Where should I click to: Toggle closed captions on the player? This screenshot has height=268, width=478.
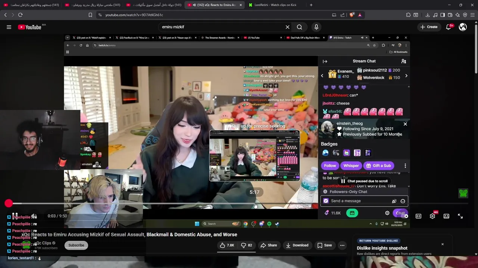(x=418, y=216)
